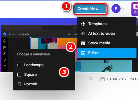Click the InVideo logo in preview
This screenshot has width=138, height=100.
(x=5, y=34)
